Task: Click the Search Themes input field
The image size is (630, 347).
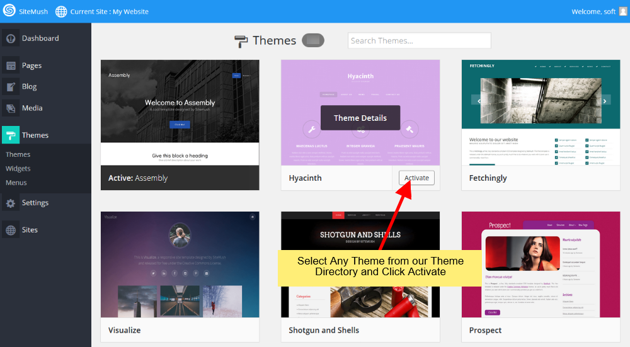Action: pos(419,41)
